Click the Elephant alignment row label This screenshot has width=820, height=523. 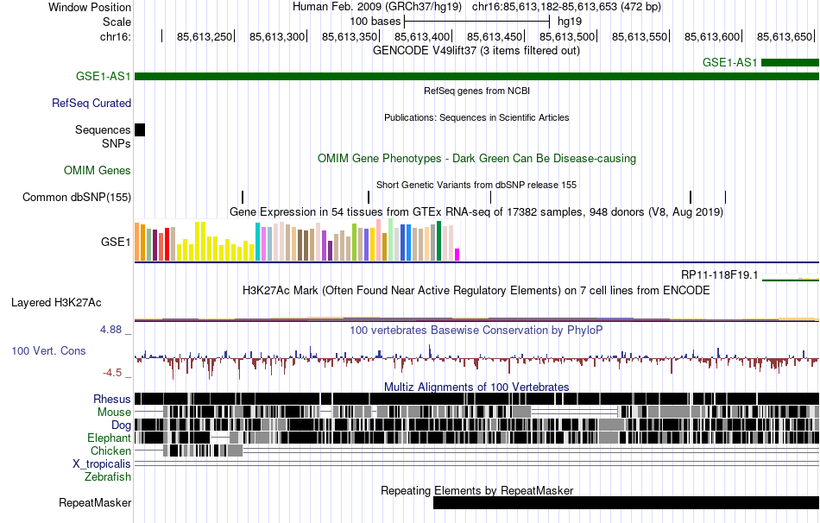[x=109, y=438]
